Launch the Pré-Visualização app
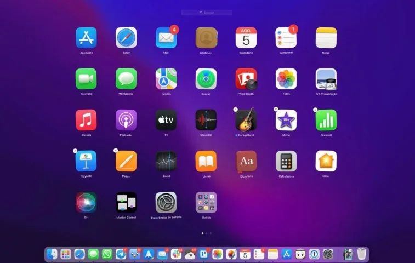 (x=326, y=79)
